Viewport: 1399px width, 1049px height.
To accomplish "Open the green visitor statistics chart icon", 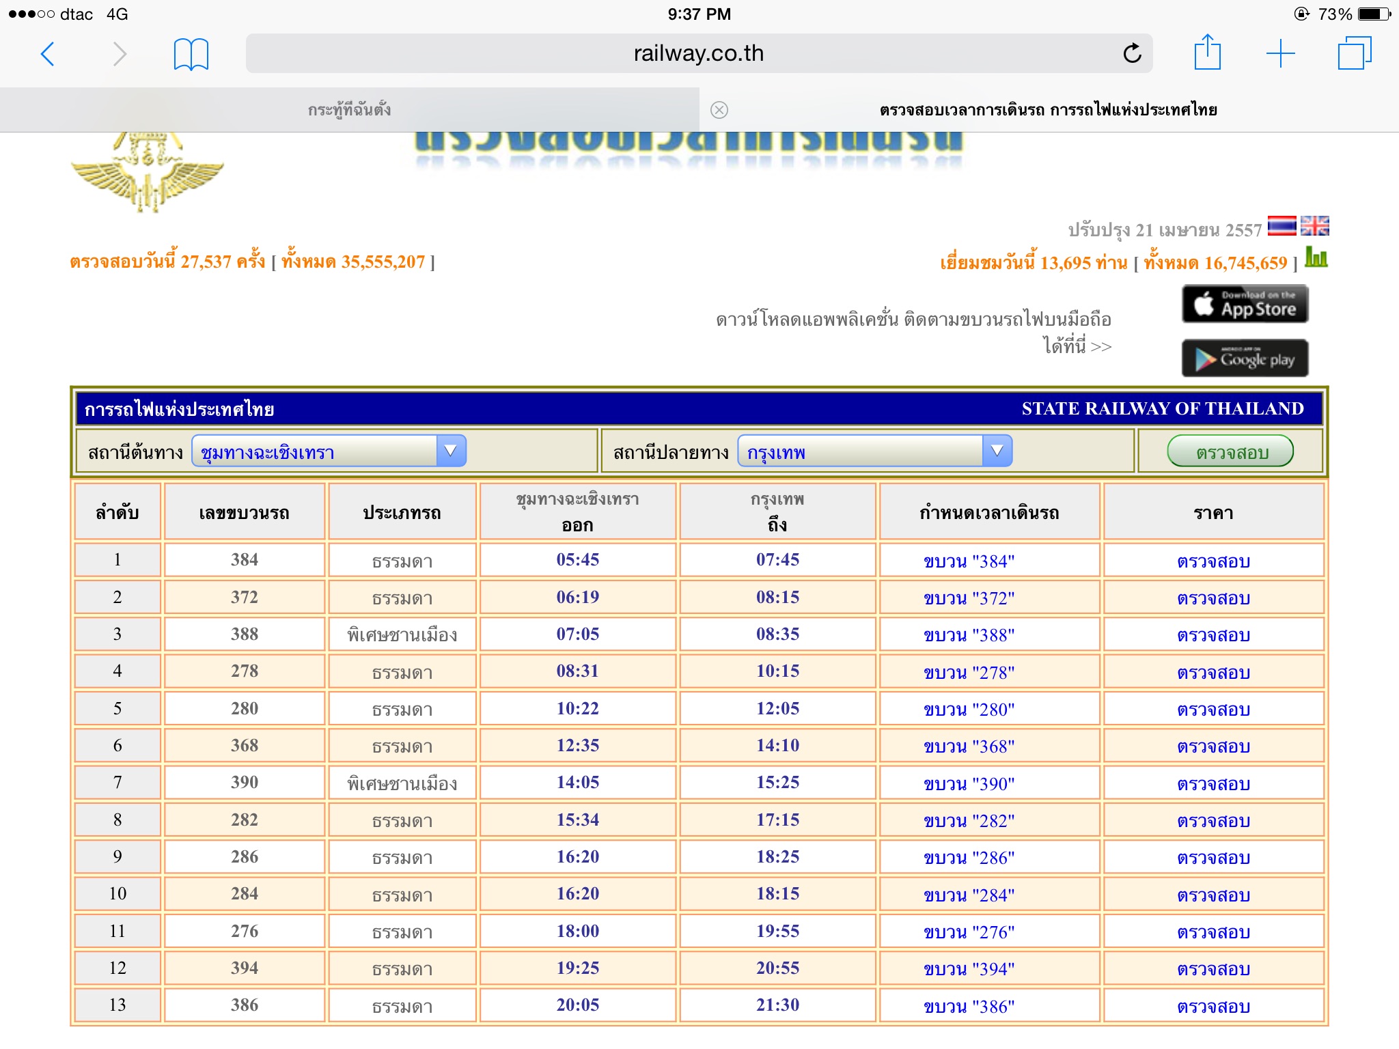I will coord(1316,257).
